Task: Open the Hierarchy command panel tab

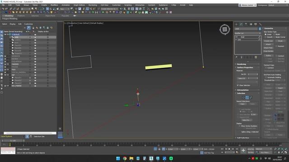Action: pos(246,24)
